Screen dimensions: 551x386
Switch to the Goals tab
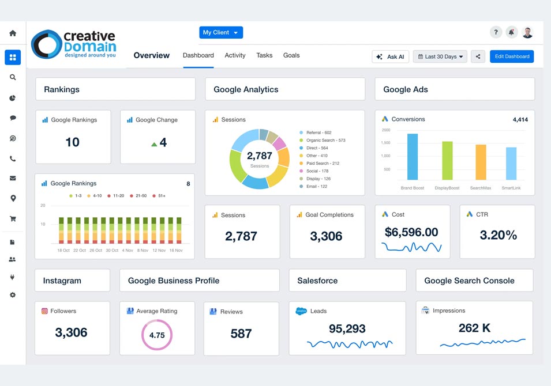[x=291, y=55]
